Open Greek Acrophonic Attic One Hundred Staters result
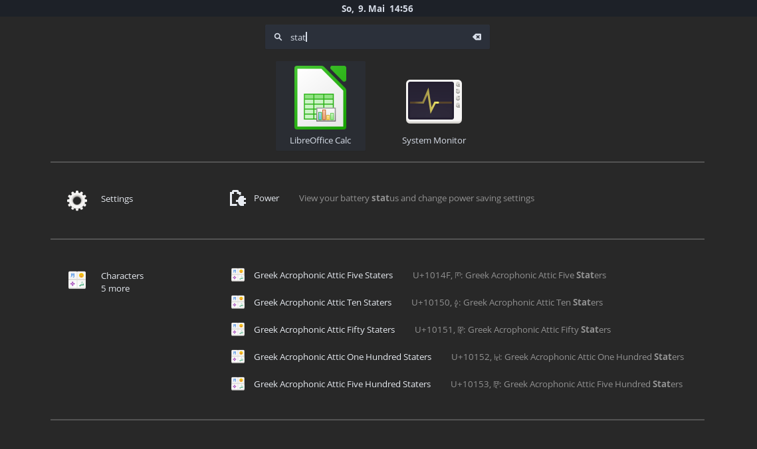 click(342, 357)
